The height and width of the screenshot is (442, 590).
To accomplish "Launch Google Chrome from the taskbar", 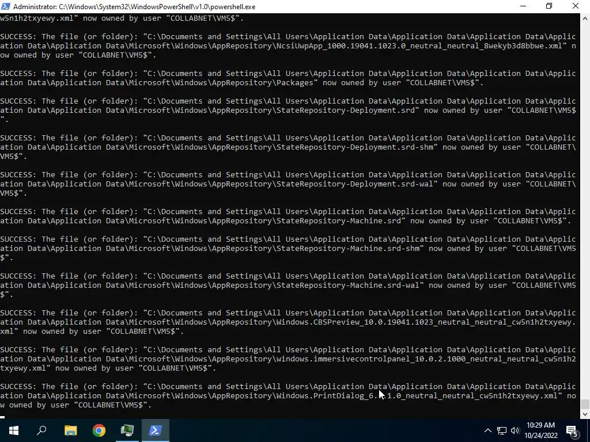I will [99, 430].
